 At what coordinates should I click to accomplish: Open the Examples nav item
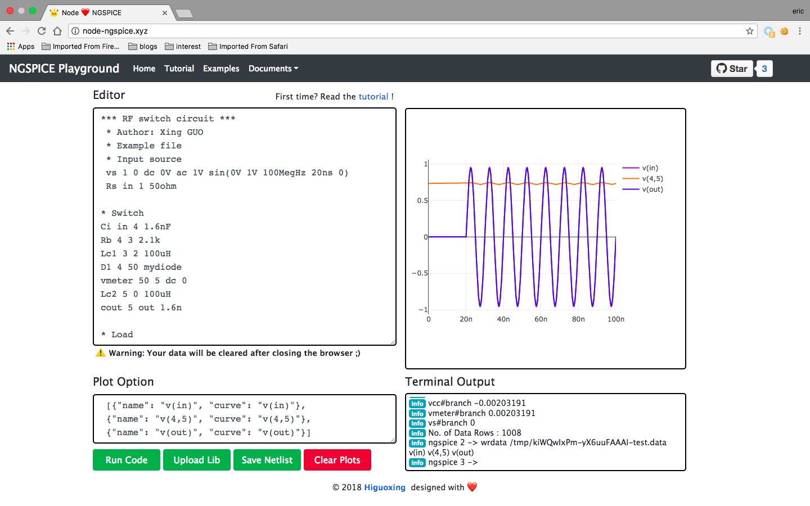(x=221, y=69)
